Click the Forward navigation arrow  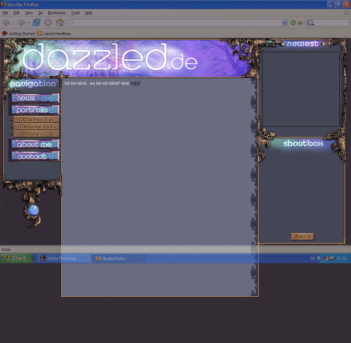point(21,23)
